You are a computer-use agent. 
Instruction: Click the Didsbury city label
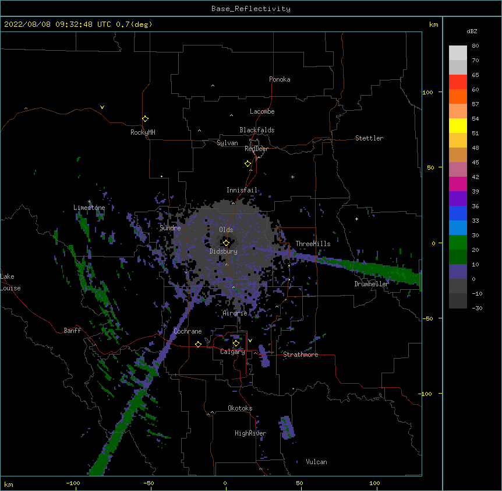point(224,251)
